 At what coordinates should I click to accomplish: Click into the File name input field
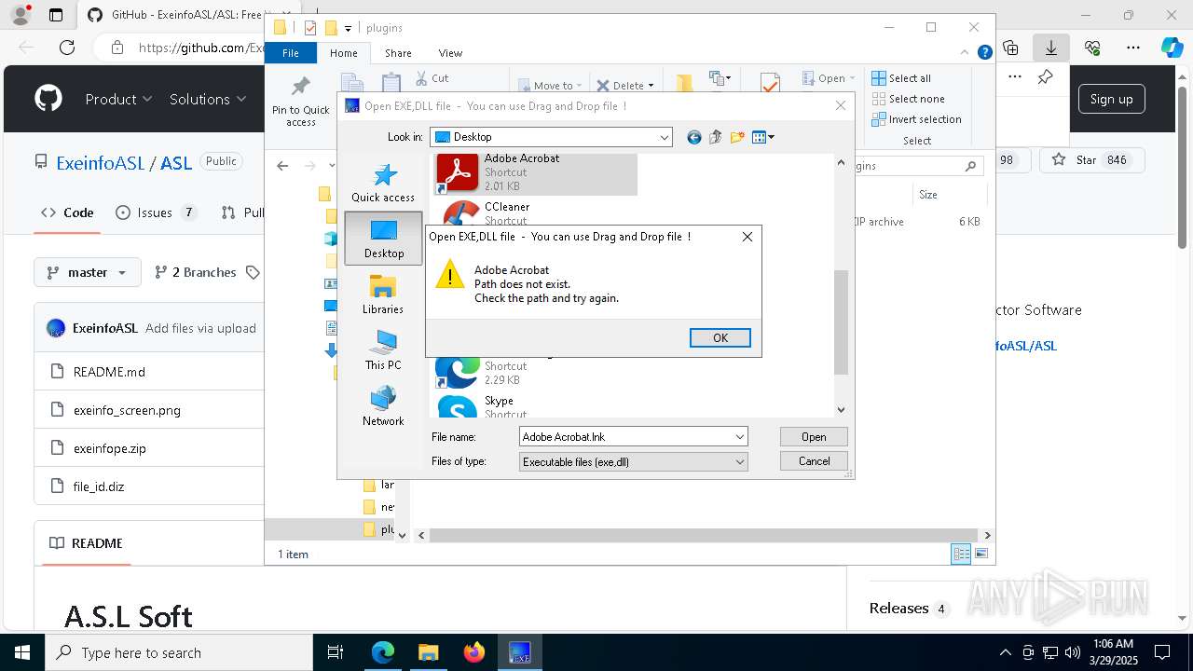(x=626, y=436)
